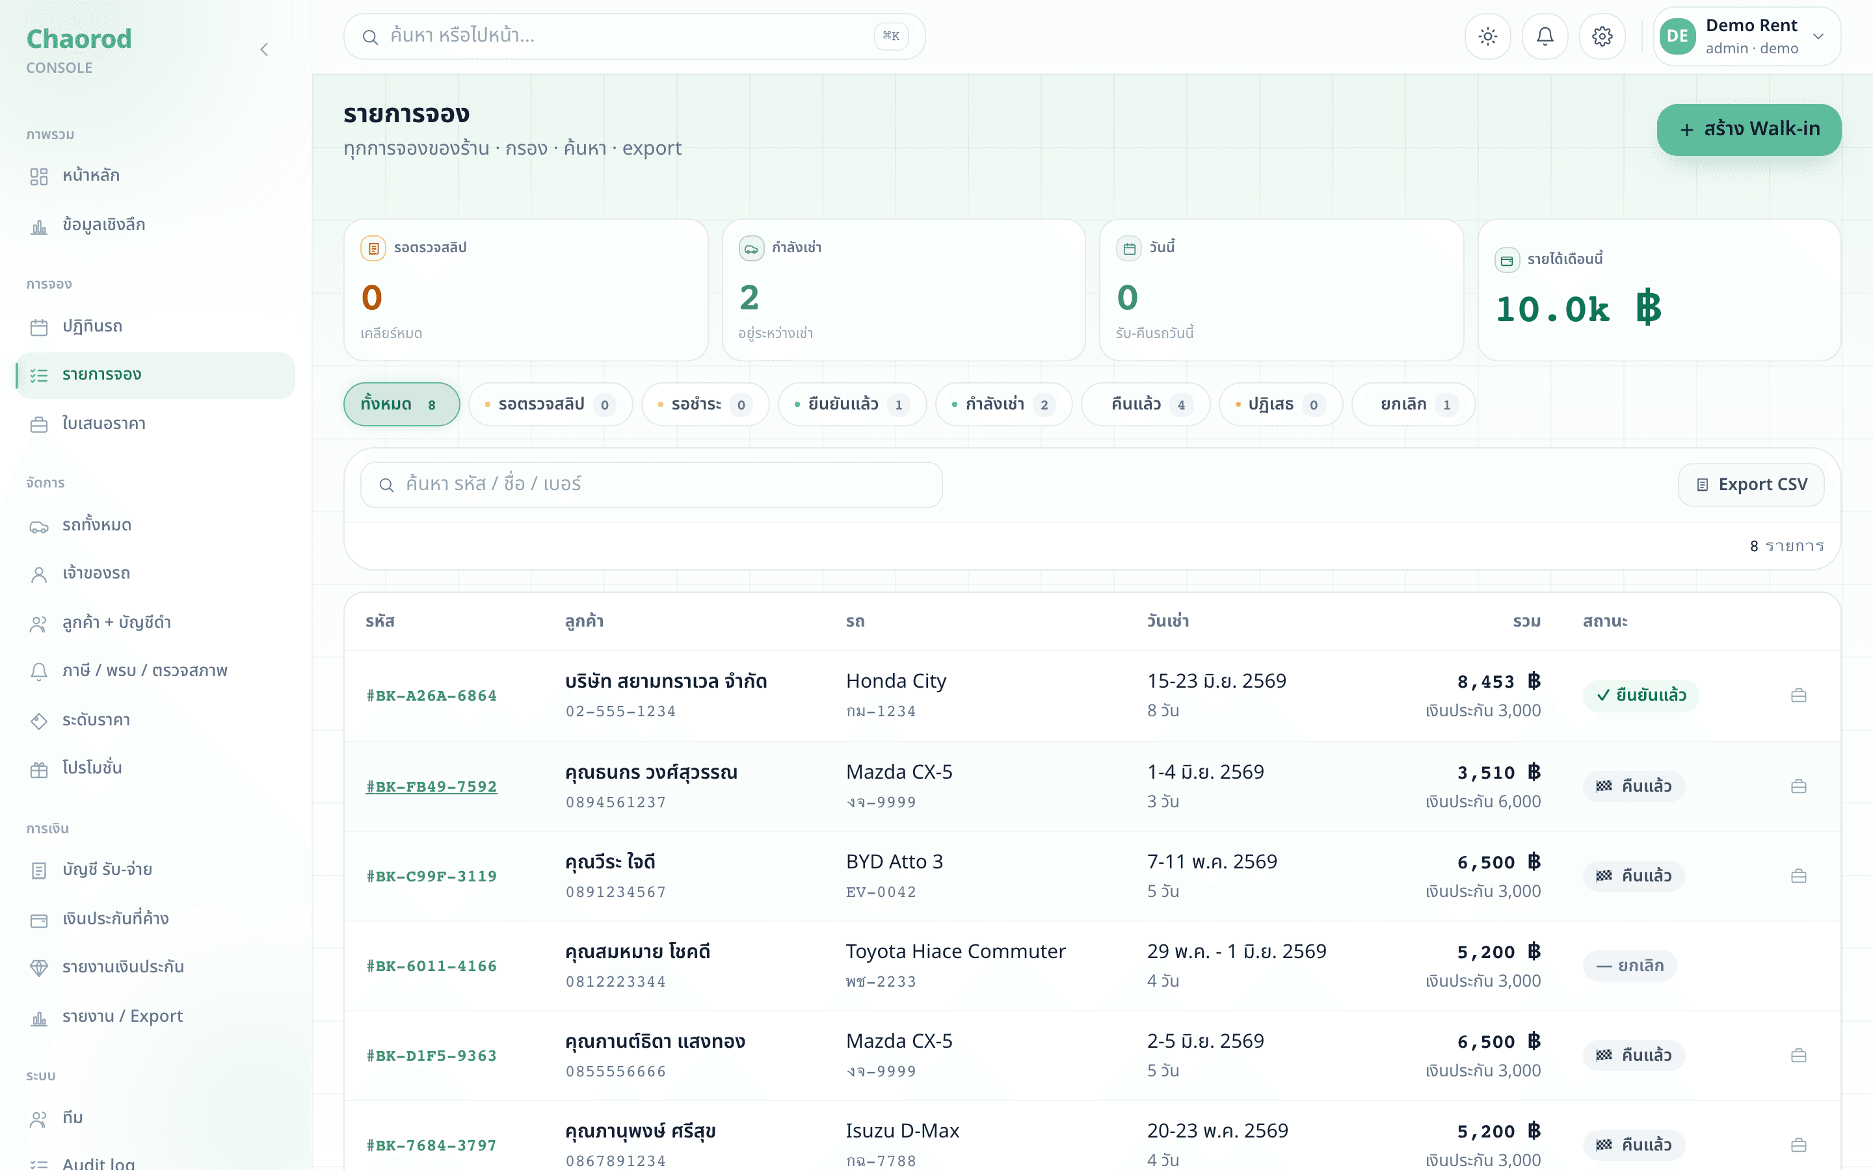Select the ทั้งหมด 8 filter tab
1873x1170 pixels.
(x=401, y=404)
